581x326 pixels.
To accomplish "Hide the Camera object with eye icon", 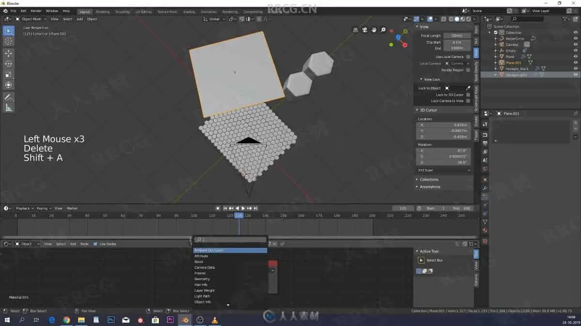I will coord(576,44).
